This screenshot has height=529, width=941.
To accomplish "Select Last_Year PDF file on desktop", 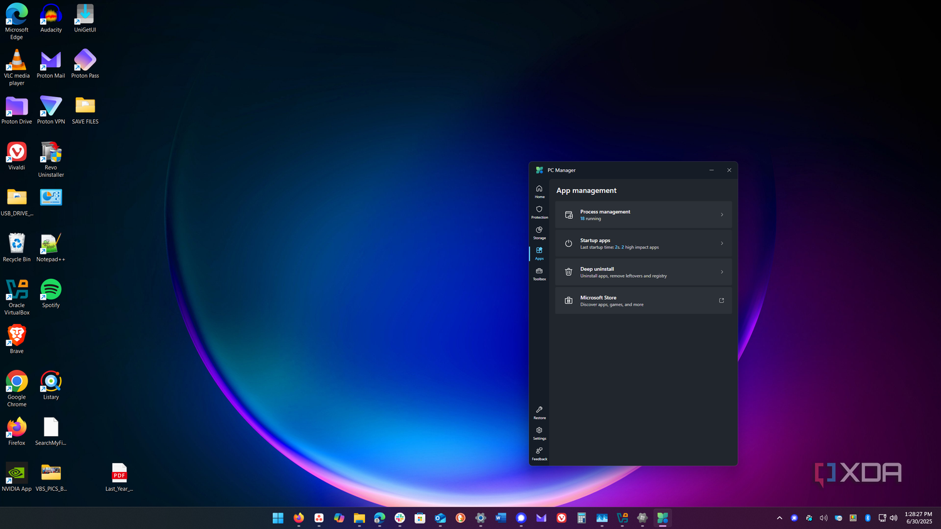I will click(x=119, y=478).
